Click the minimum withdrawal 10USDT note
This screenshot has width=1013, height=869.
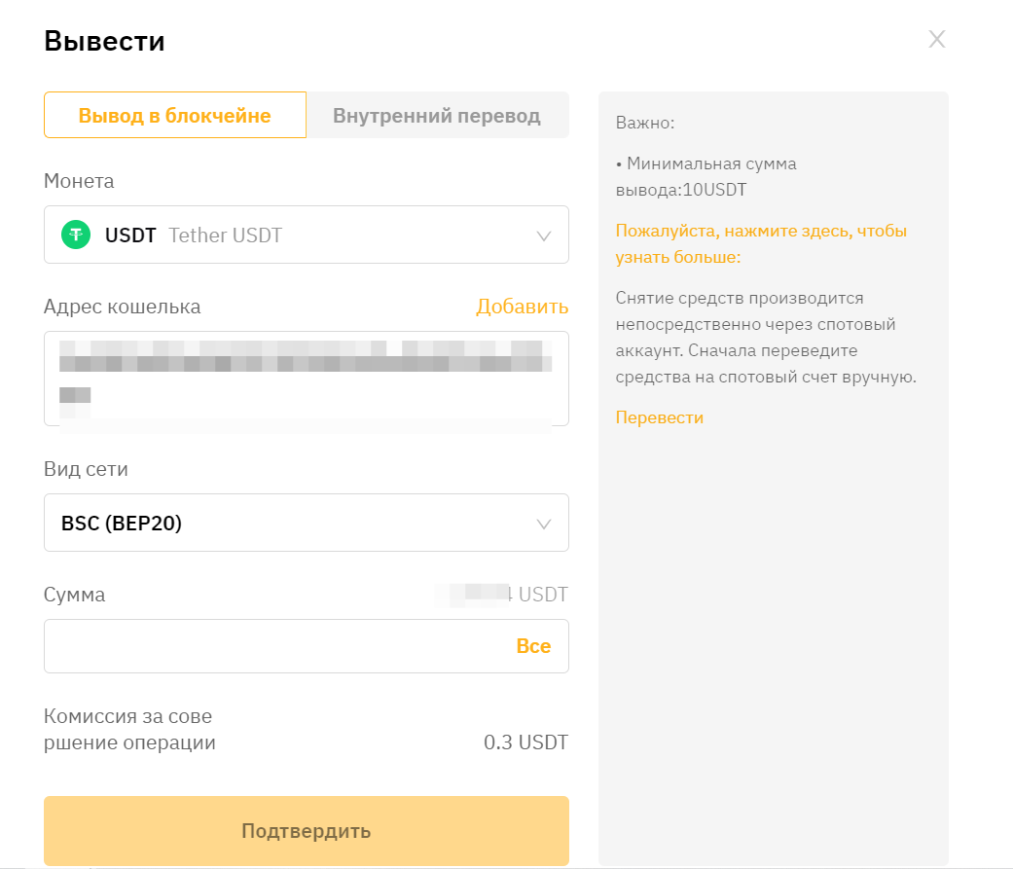pos(705,176)
